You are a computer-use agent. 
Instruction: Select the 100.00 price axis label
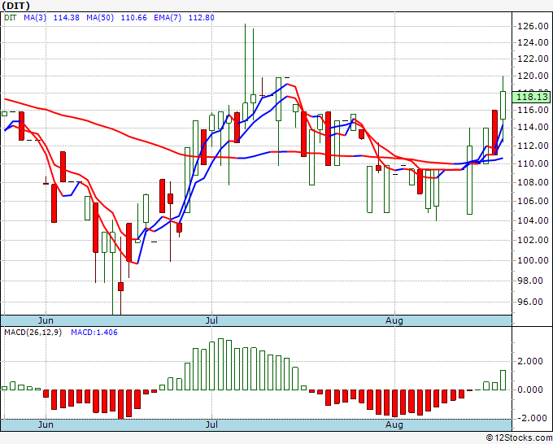pyautogui.click(x=533, y=260)
